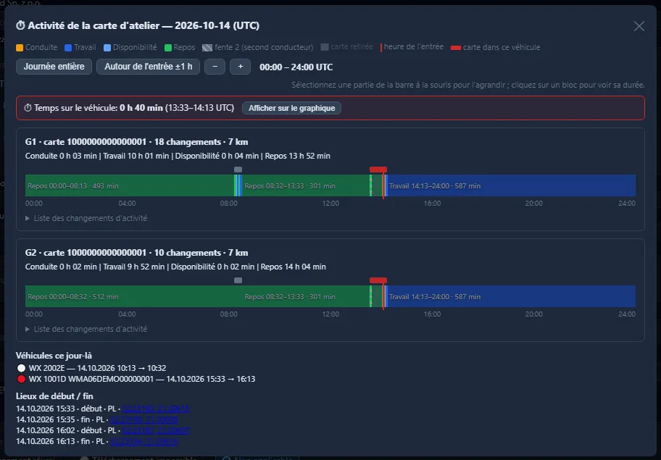Click the green Repos legend swatch
Screen dimensions: 661x460
[167, 48]
